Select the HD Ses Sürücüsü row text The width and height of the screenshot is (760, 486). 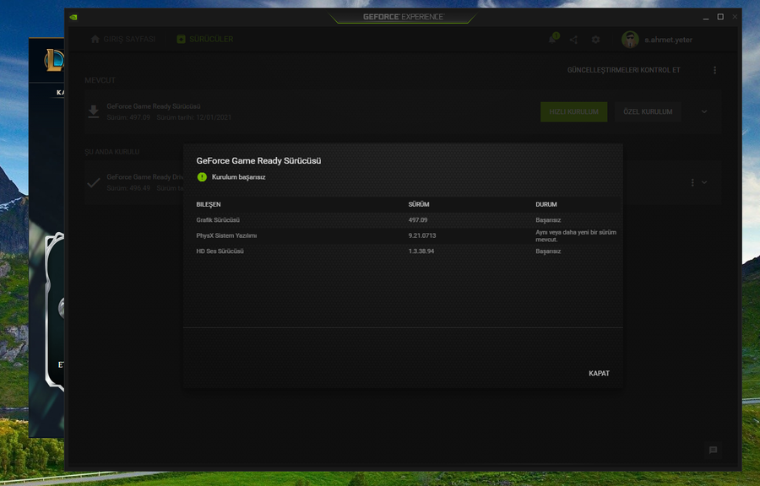(x=220, y=251)
